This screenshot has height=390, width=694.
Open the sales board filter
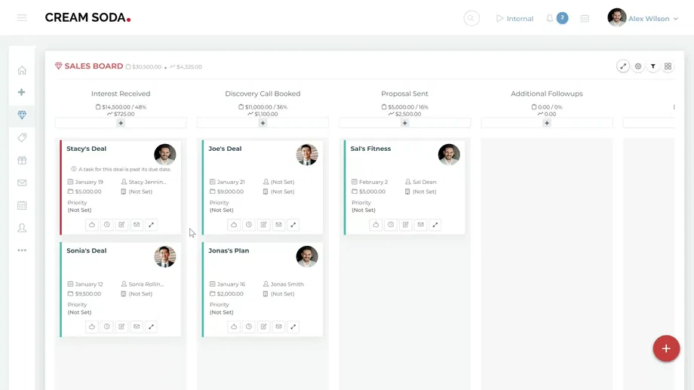point(653,66)
